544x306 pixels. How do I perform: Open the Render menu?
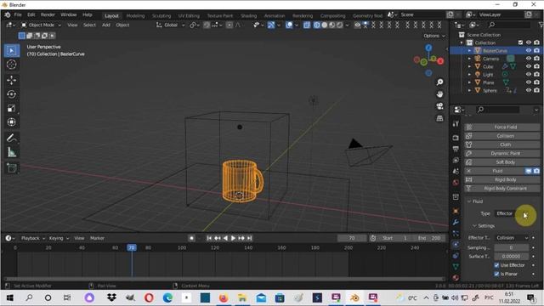(48, 15)
